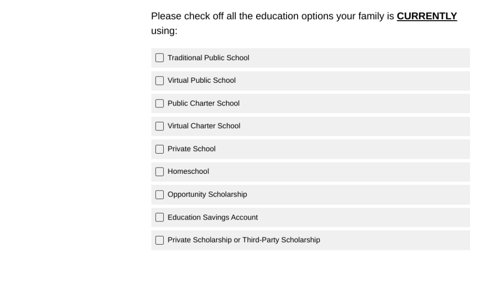Toggle the Homeschool checkbox
Screen dimensions: 493x286
159,172
